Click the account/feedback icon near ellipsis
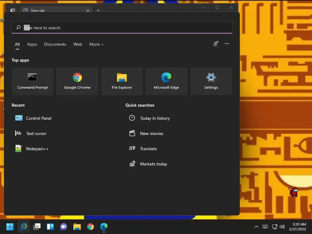312x234 pixels. click(x=216, y=44)
